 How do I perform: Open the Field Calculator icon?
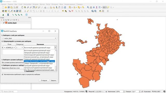pos(91,7)
